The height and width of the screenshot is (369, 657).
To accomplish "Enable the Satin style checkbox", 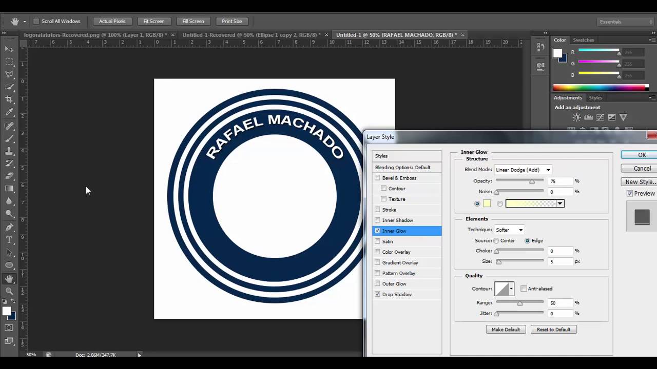I will click(378, 241).
